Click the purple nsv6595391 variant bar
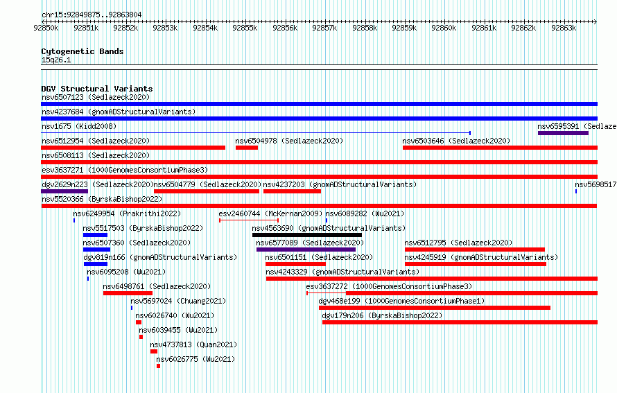The image size is (617, 393). (563, 133)
